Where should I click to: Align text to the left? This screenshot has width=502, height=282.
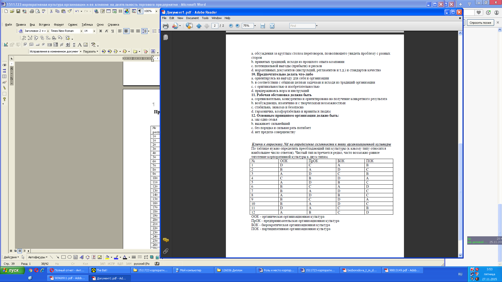[x=120, y=31]
